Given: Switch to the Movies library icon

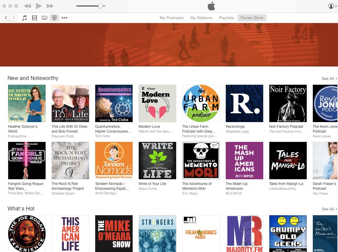Looking at the screenshot, I should click(35, 18).
